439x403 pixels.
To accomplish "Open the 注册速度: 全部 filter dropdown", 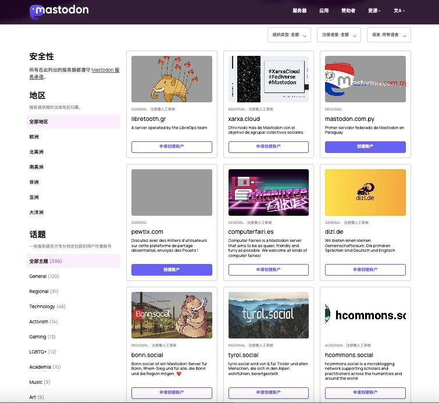I will pos(339,35).
